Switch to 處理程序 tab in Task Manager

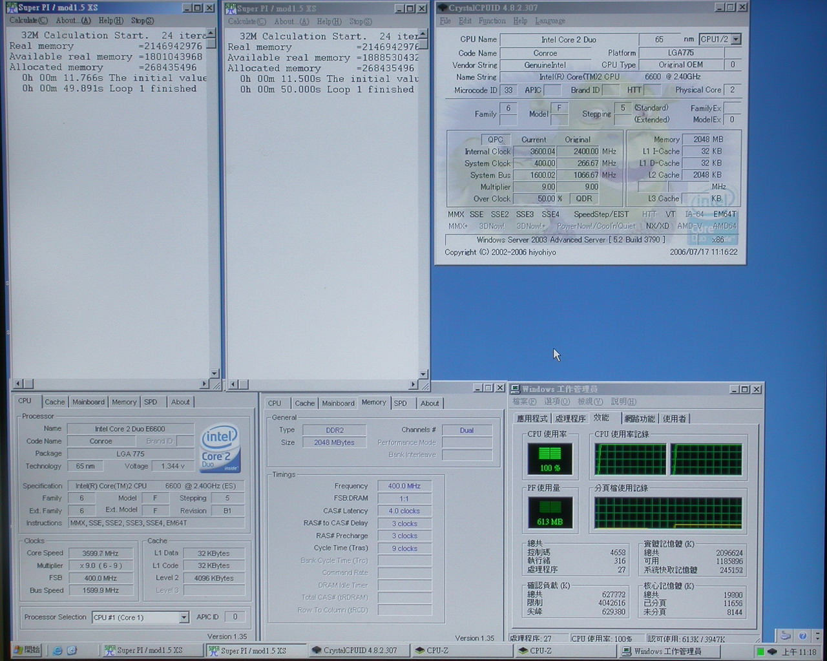coord(571,419)
